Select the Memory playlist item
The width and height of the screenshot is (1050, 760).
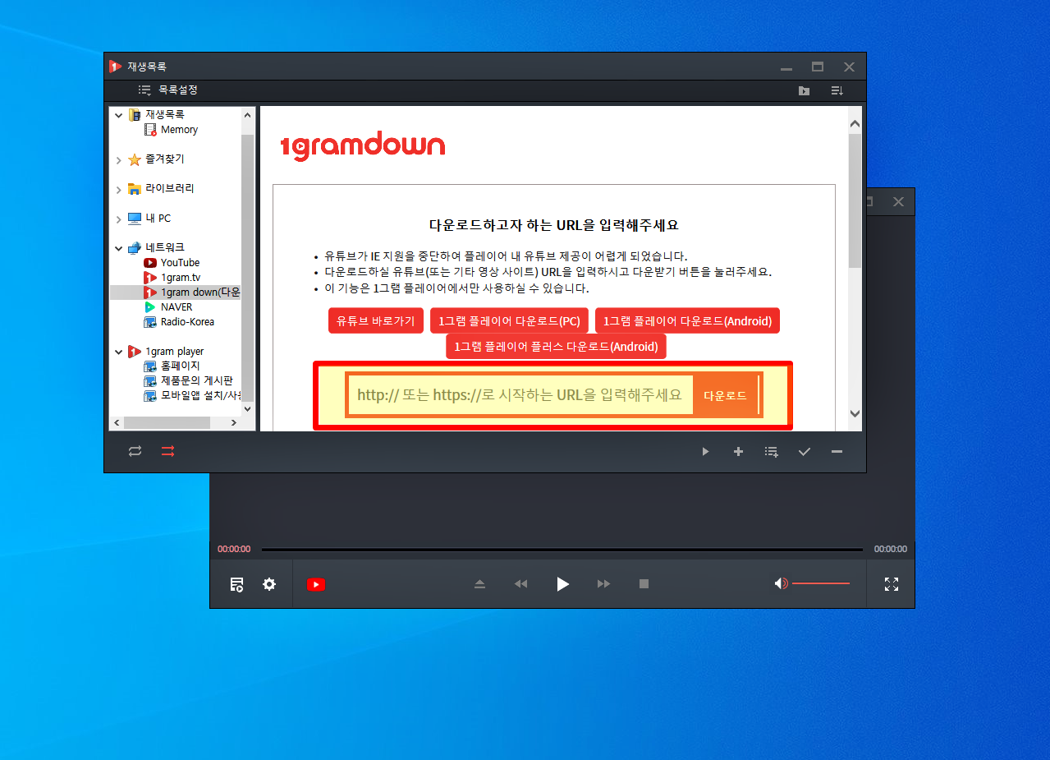point(179,130)
